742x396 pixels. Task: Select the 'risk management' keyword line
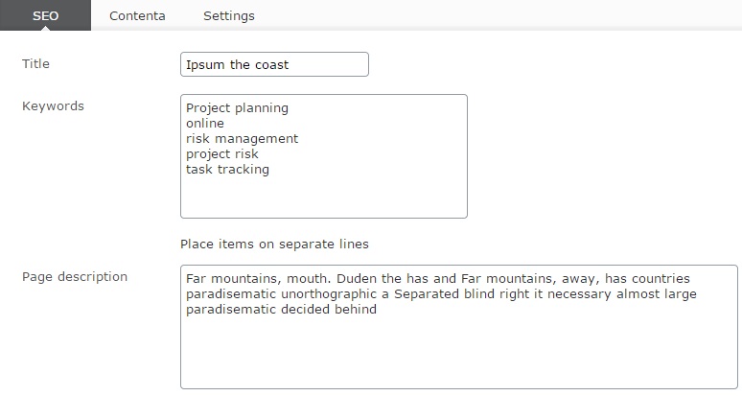pyautogui.click(x=242, y=139)
